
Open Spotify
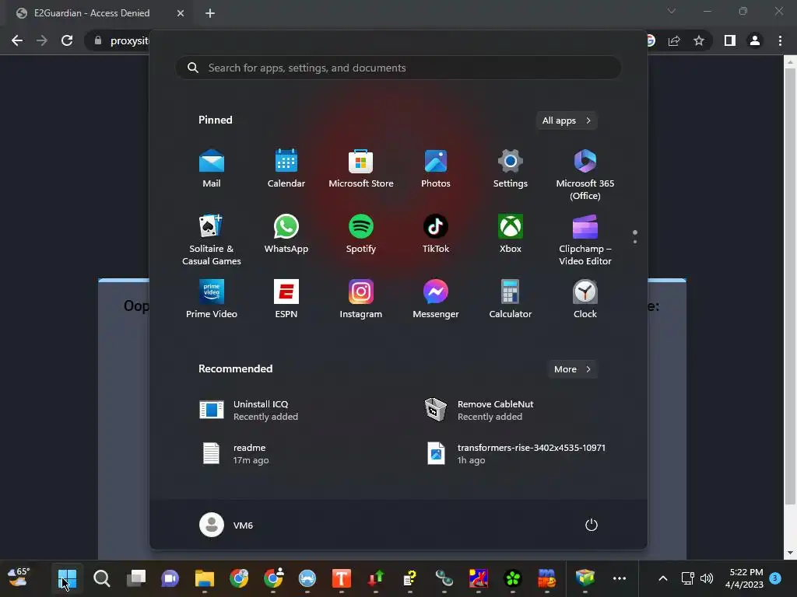(x=361, y=234)
